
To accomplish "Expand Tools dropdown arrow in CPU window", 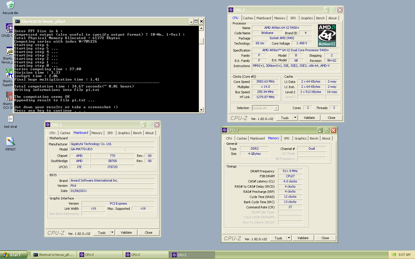I will pyautogui.click(x=295, y=118).
